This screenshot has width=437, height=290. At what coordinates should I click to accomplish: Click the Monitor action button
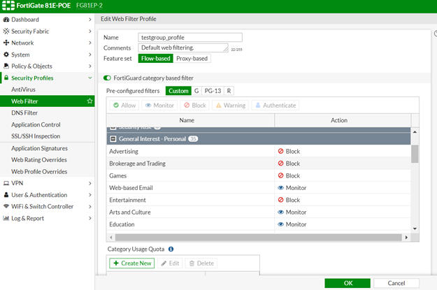[159, 106]
